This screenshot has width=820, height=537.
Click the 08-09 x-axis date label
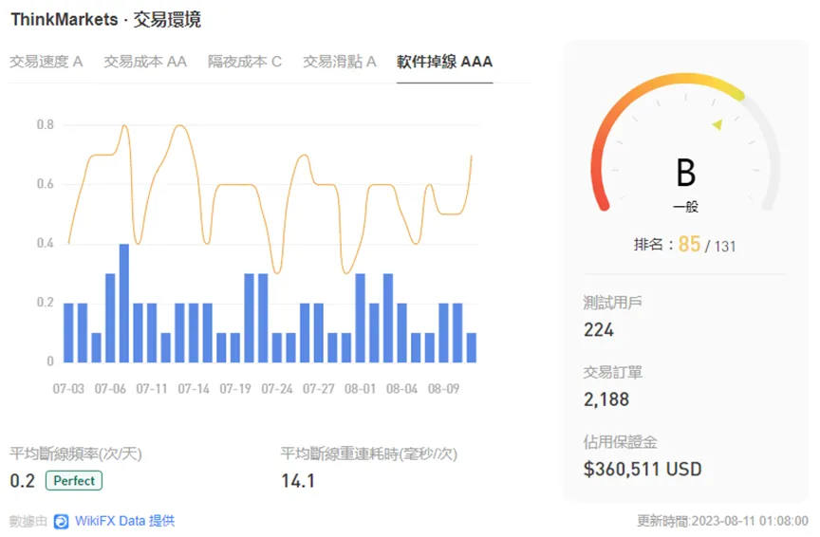coord(443,389)
